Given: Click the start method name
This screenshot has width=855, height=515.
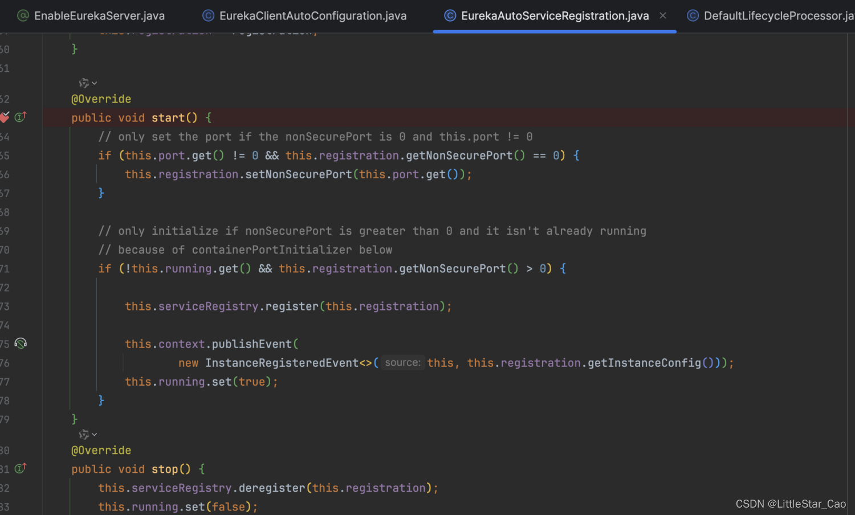Looking at the screenshot, I should coord(168,118).
